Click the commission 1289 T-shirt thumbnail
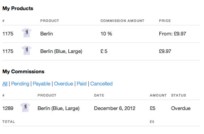 (x=25, y=107)
